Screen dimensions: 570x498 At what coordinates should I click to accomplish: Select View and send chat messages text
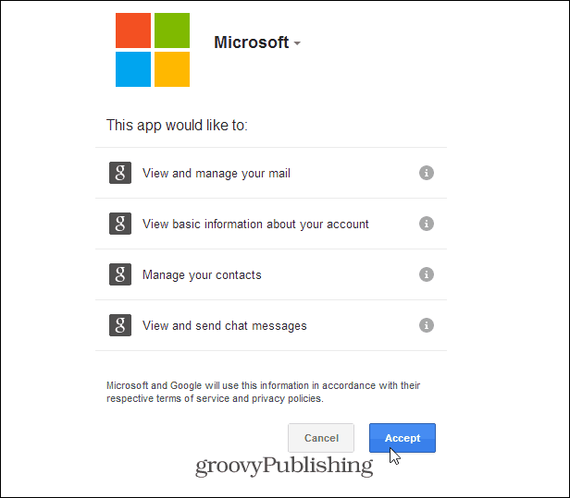point(225,326)
